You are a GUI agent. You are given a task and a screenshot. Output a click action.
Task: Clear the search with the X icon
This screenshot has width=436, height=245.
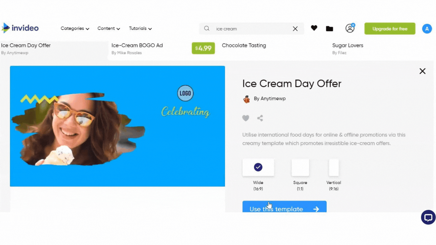click(295, 29)
